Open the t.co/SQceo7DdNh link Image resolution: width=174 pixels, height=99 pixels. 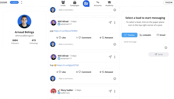tap(66, 31)
